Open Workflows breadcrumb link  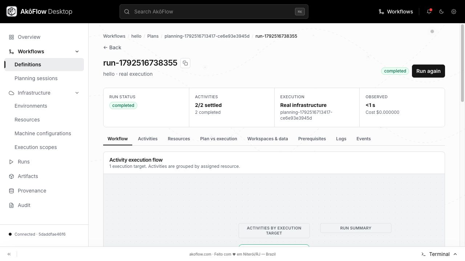[x=114, y=36]
